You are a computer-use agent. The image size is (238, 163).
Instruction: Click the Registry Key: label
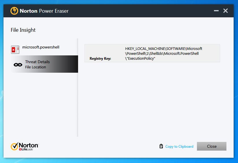pos(100,59)
